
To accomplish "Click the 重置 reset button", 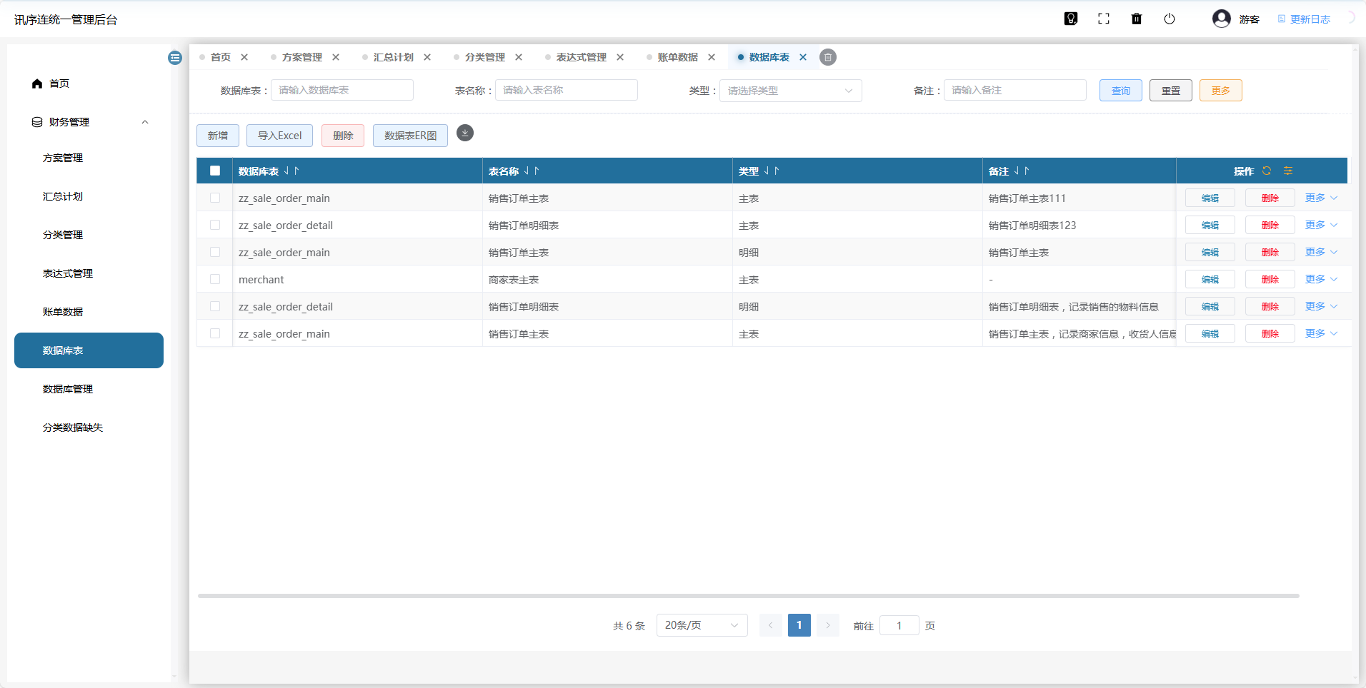I will [x=1171, y=91].
